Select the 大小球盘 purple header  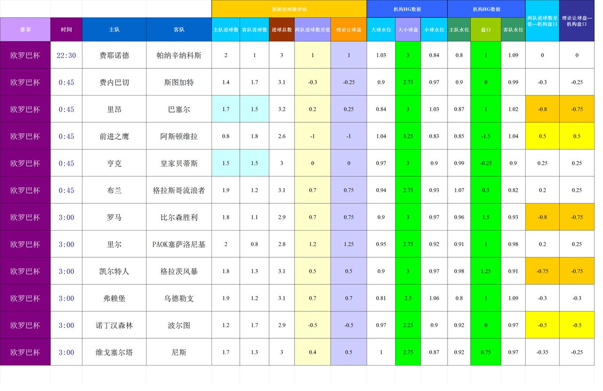[x=407, y=29]
